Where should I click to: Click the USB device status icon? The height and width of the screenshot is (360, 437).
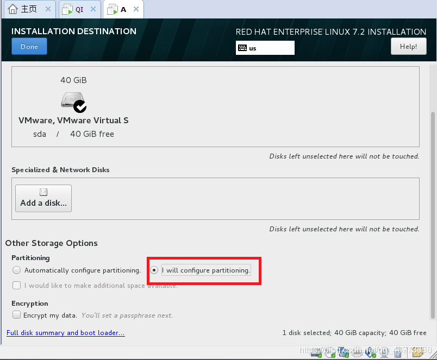(x=398, y=352)
